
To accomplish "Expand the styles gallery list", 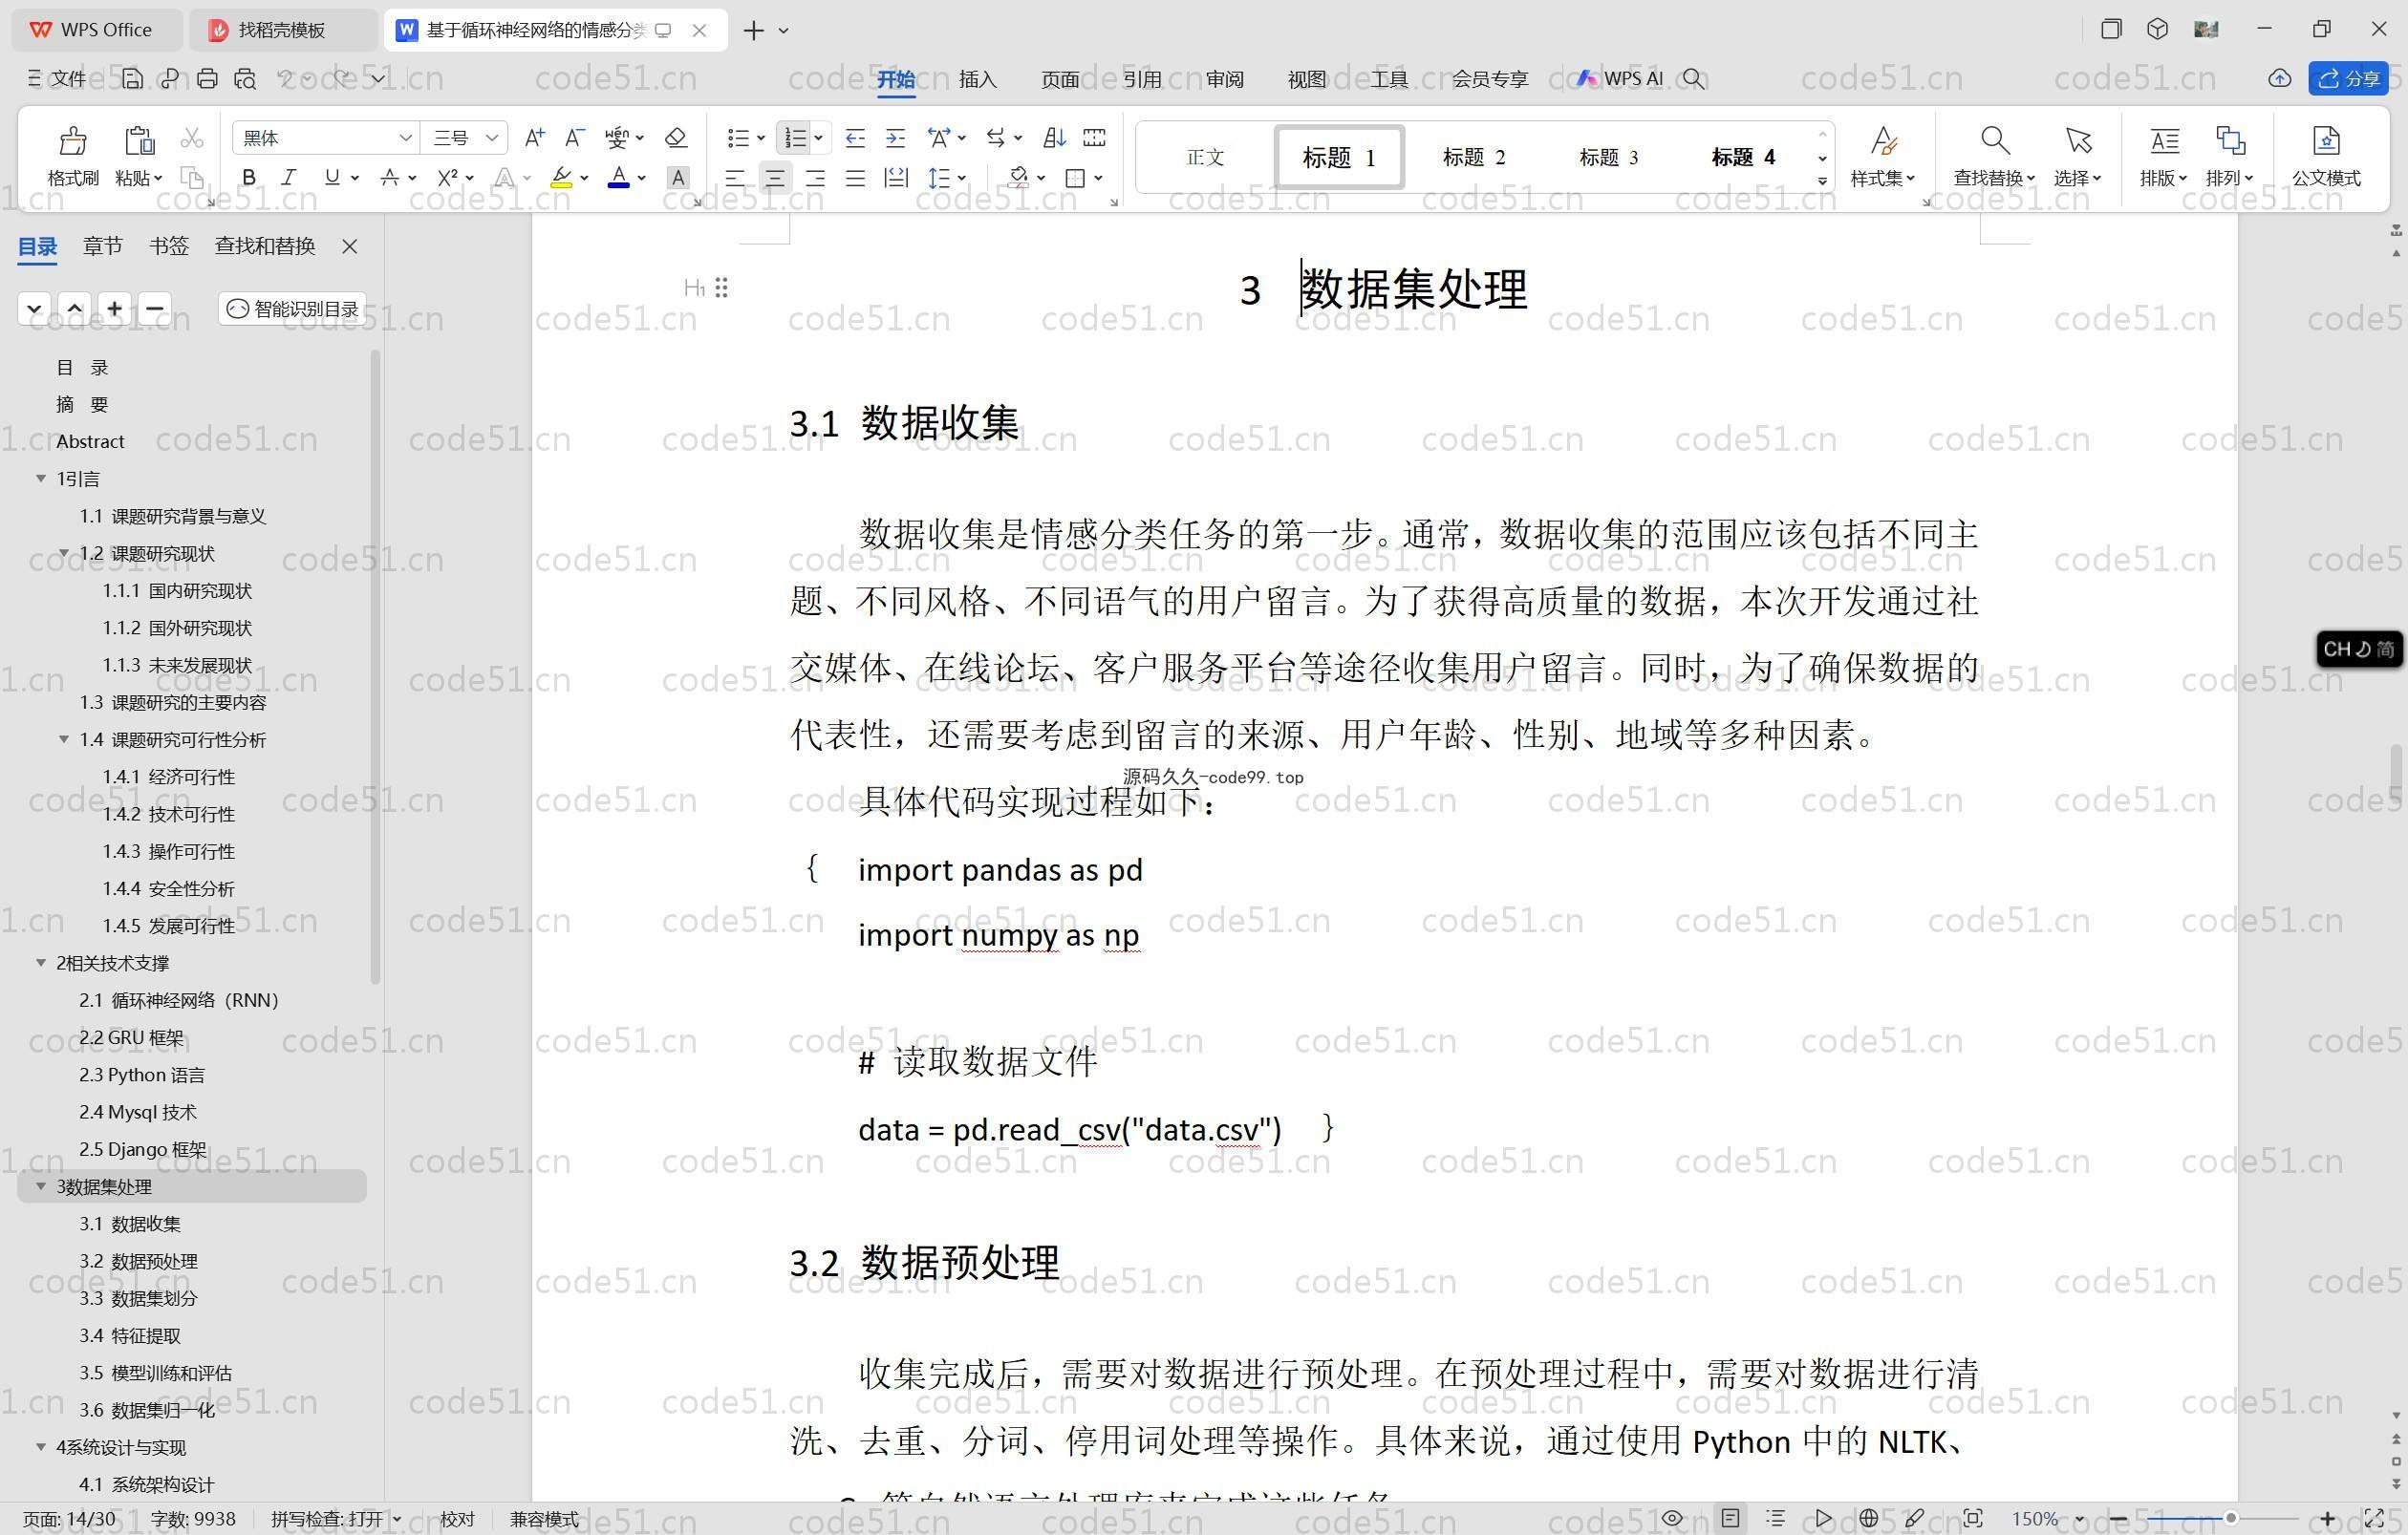I will point(1823,181).
